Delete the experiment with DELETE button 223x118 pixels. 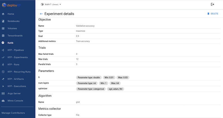click(213, 14)
